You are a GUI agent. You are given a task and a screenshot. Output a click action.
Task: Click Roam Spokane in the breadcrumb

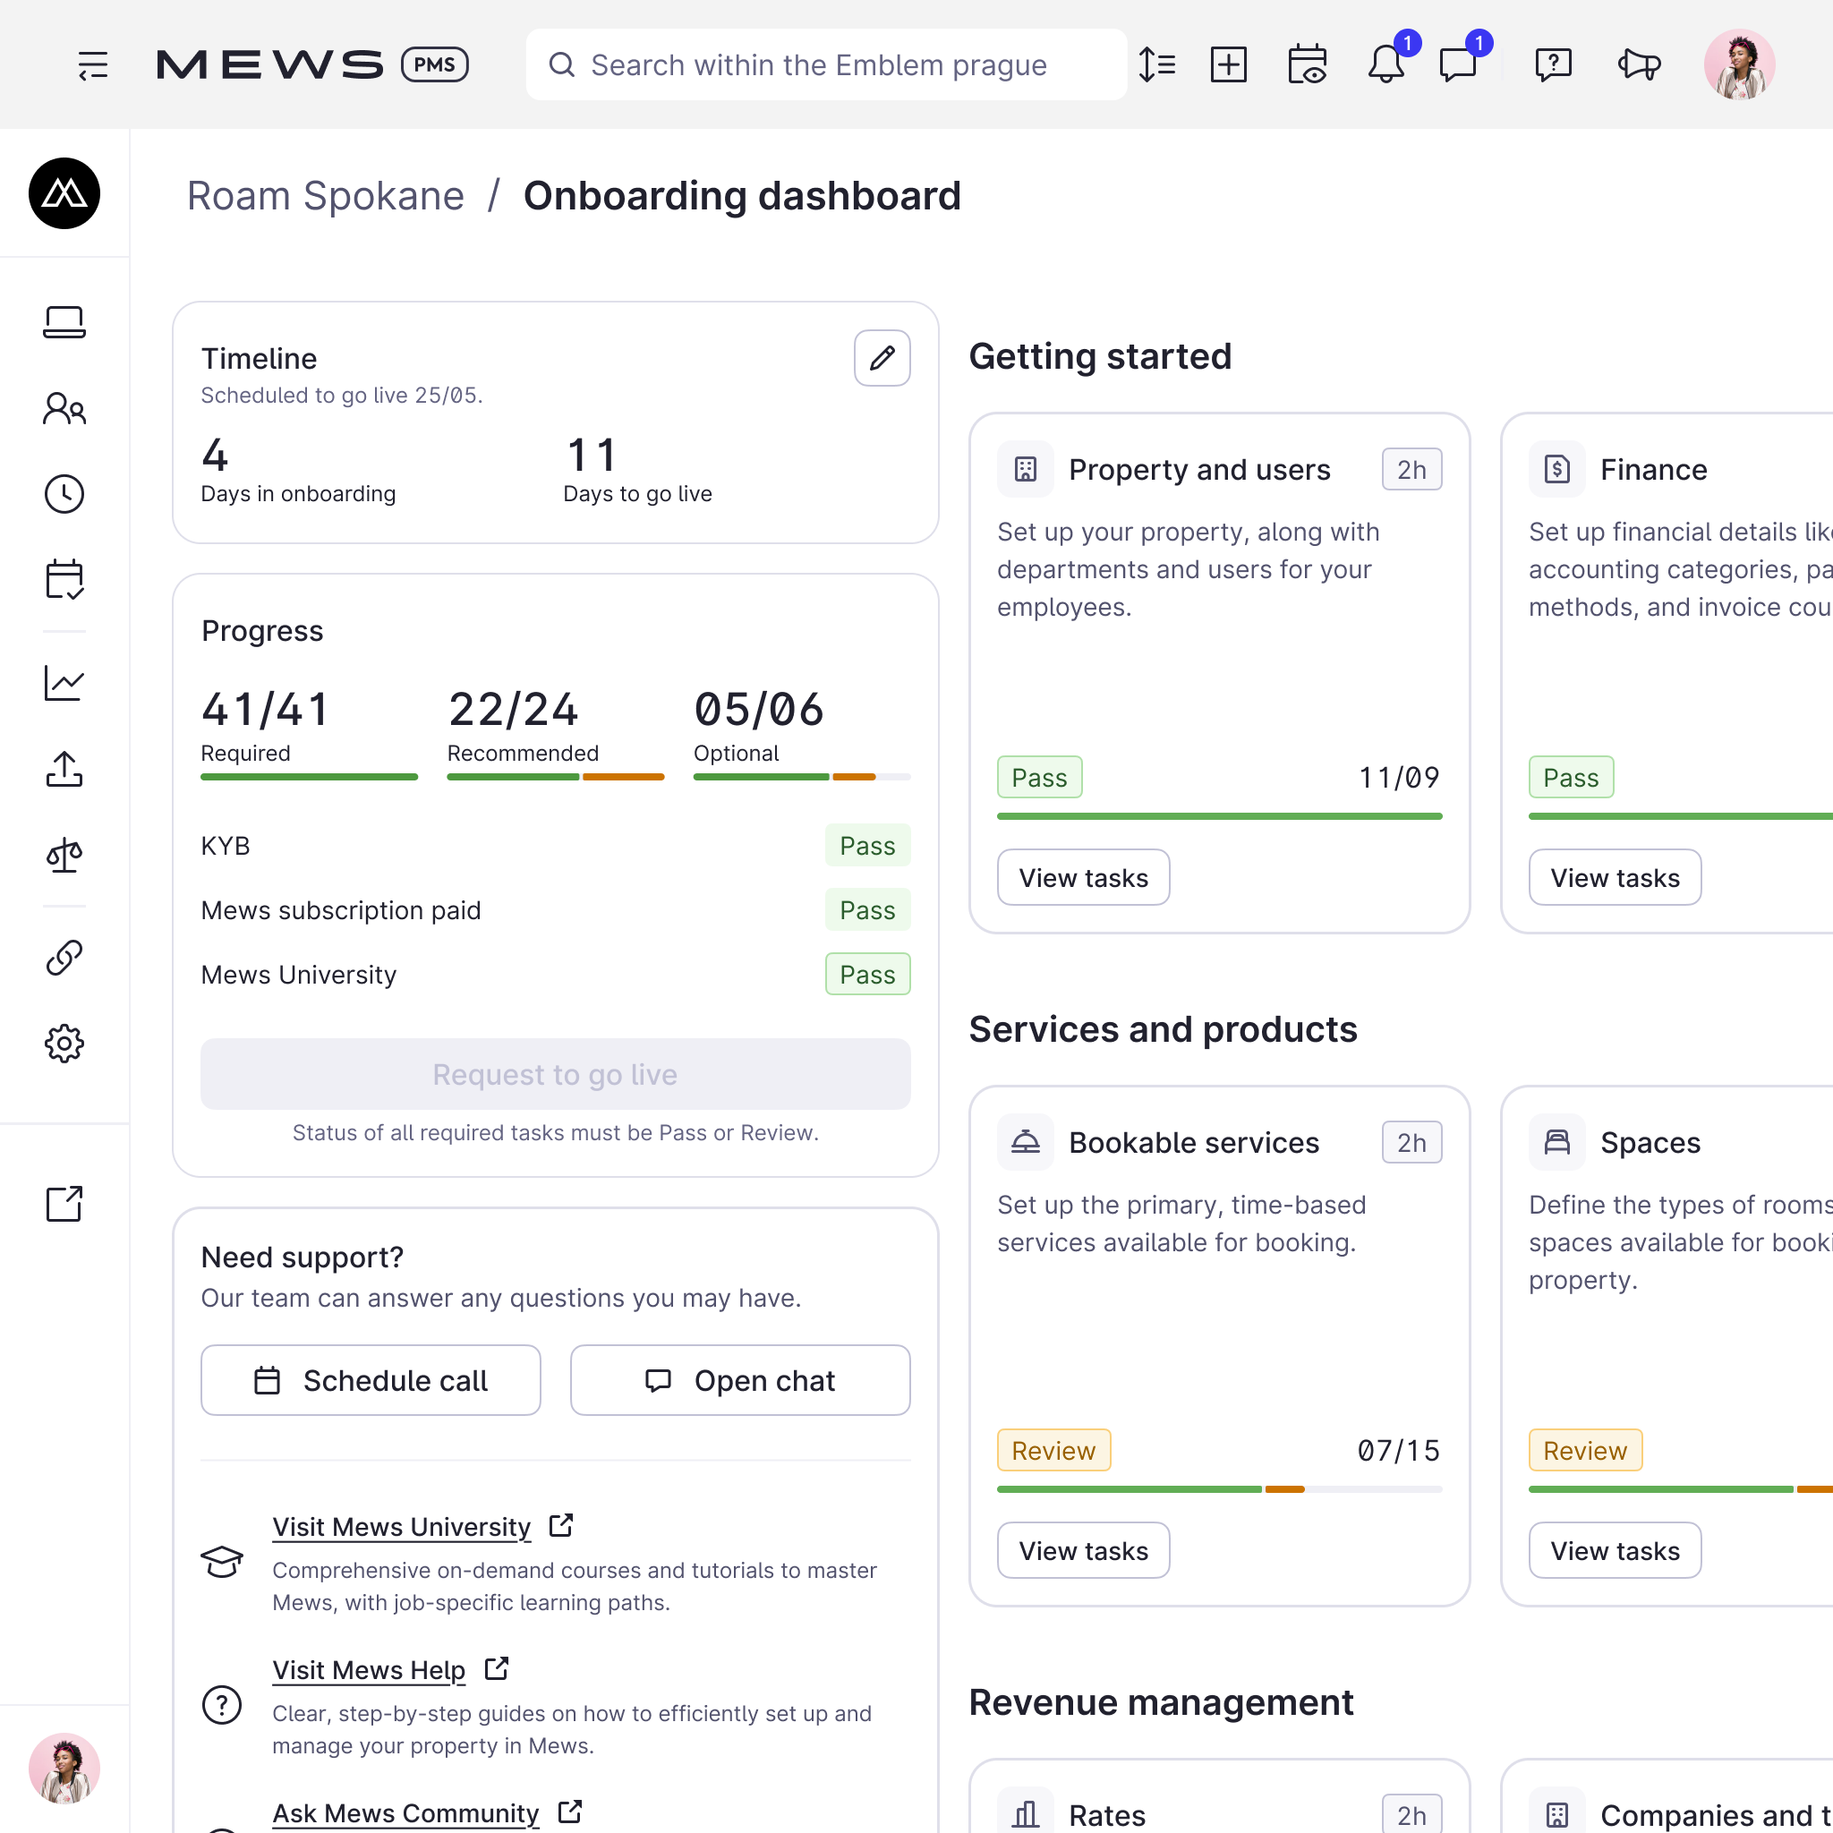(x=326, y=196)
